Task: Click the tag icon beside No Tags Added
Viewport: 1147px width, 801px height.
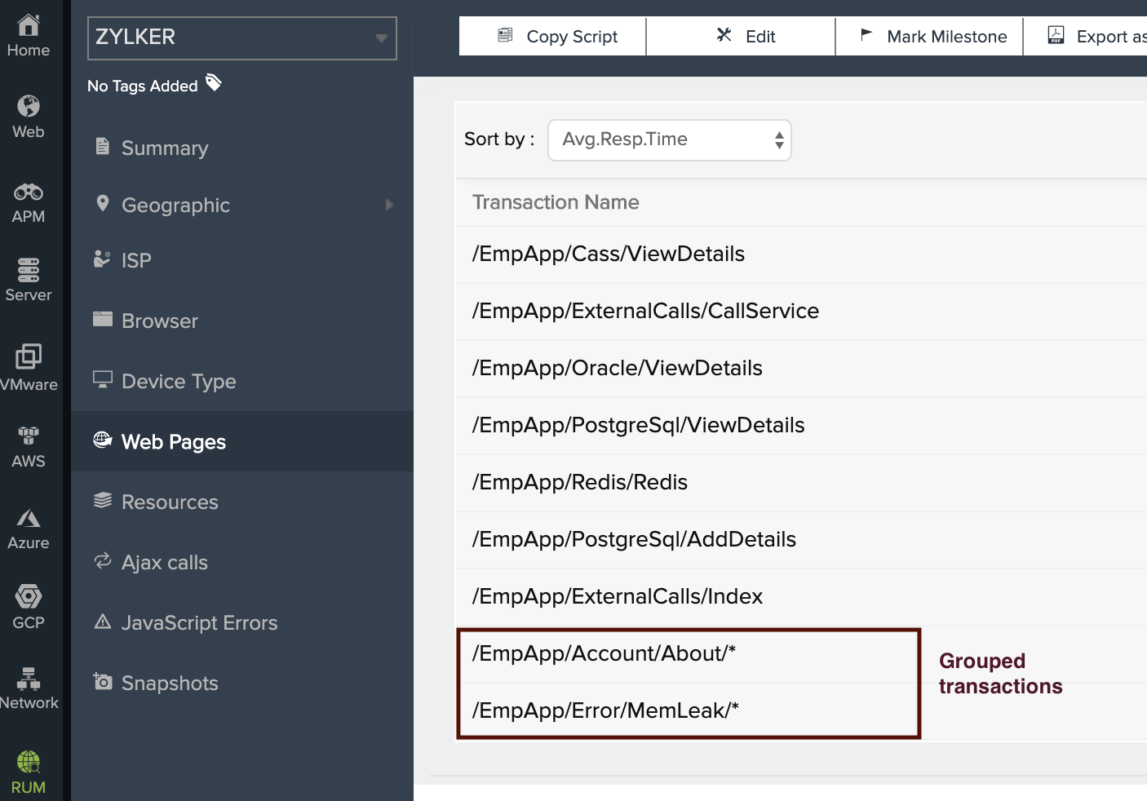Action: click(214, 83)
